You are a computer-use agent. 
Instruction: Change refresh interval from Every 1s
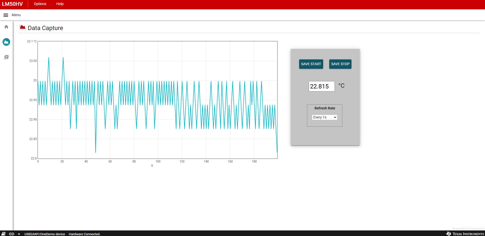[x=324, y=117]
